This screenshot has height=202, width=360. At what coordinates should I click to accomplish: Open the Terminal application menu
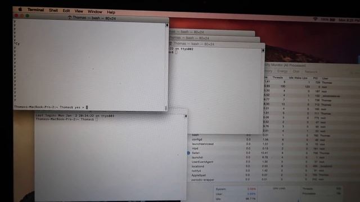35,10
